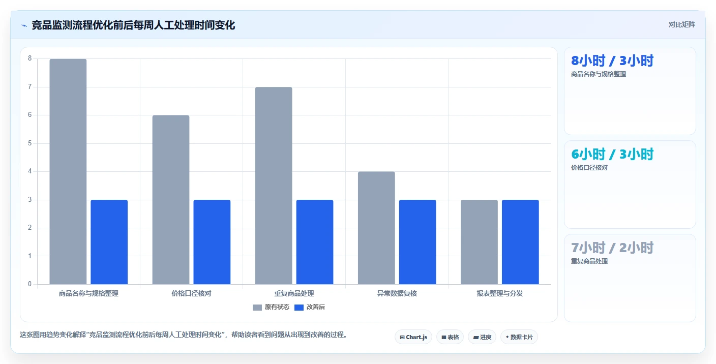
Task: Select the 进度 chip
Action: pyautogui.click(x=482, y=337)
